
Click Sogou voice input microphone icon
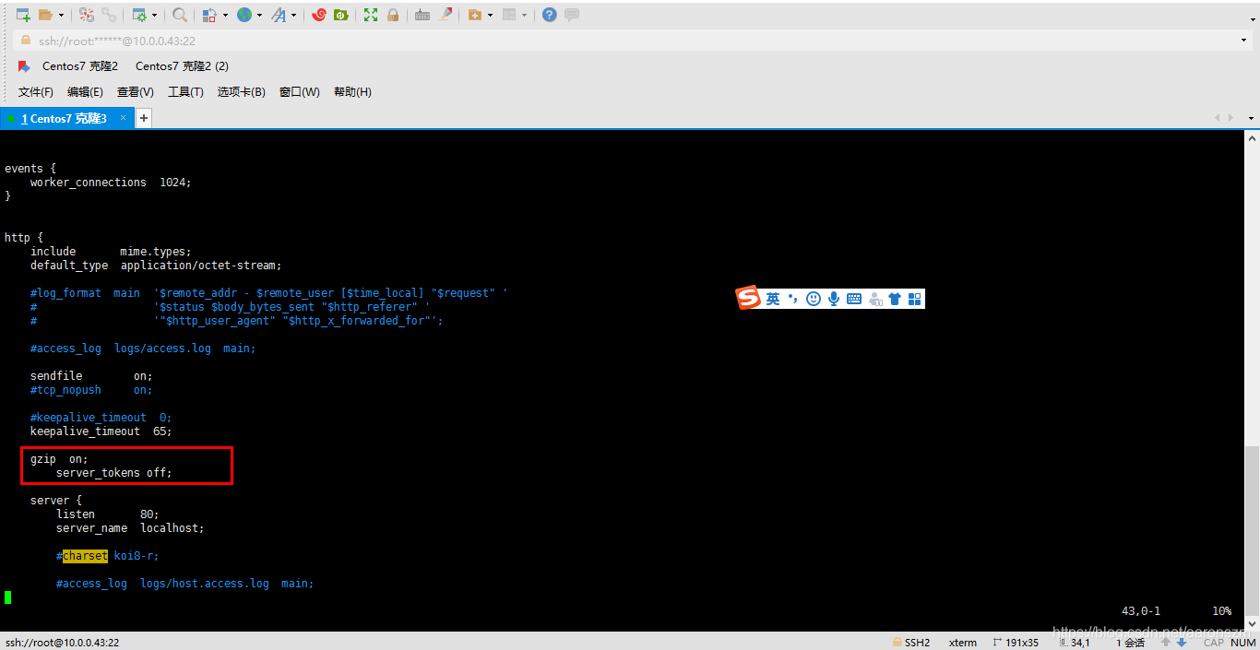pyautogui.click(x=834, y=299)
